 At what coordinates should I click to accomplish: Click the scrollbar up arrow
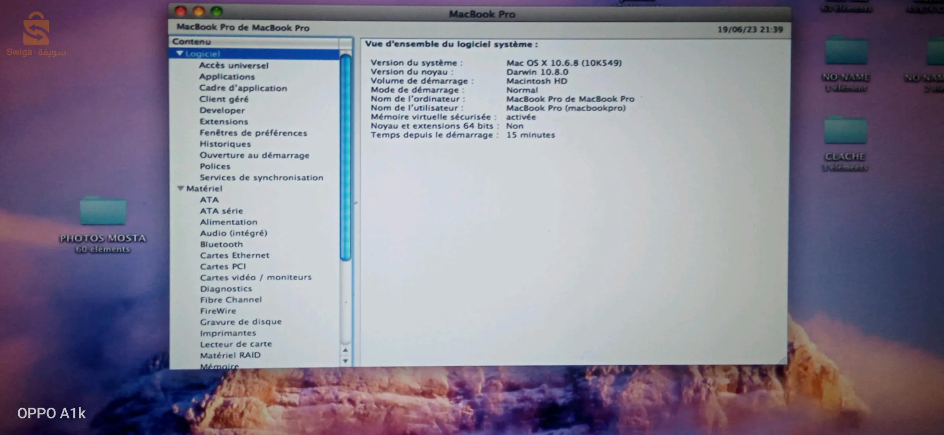pos(345,350)
